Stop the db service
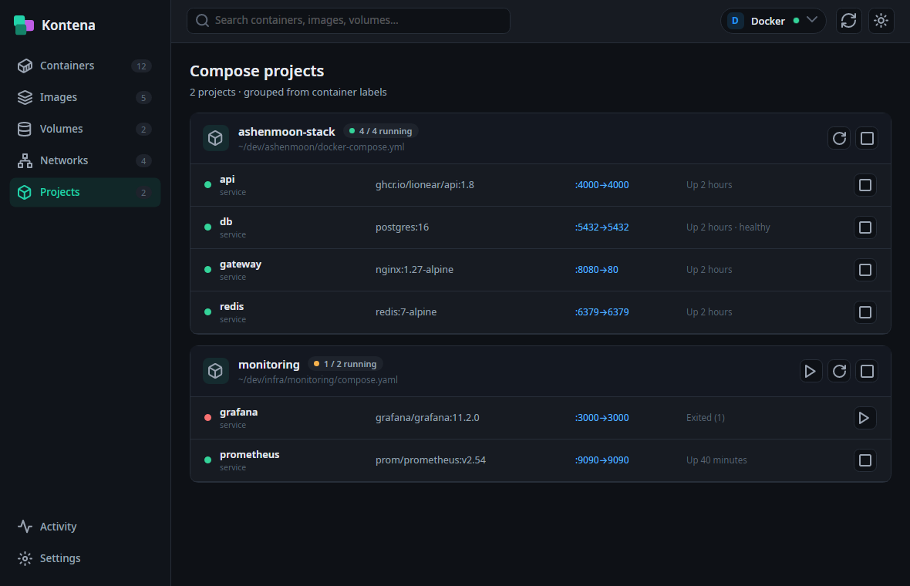This screenshot has height=586, width=910. pos(865,227)
